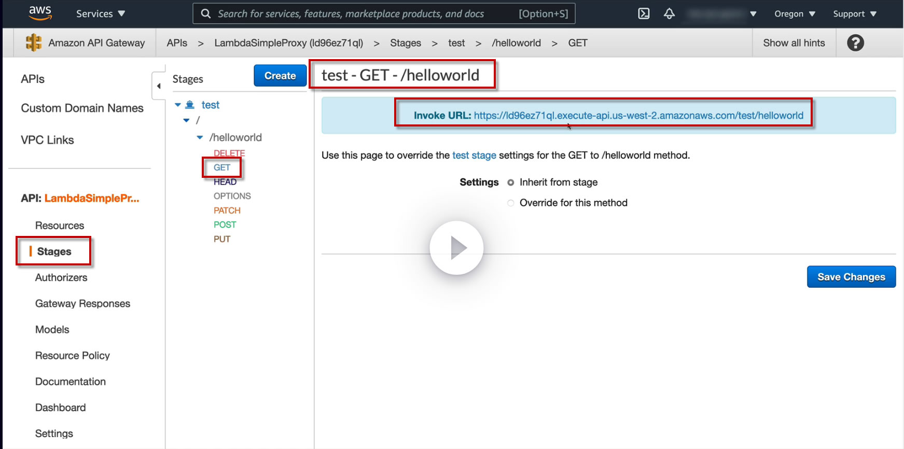Open the notifications bell
Screen dimensions: 904x449
(669, 13)
